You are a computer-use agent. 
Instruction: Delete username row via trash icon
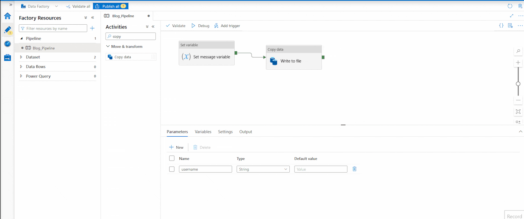click(x=354, y=169)
